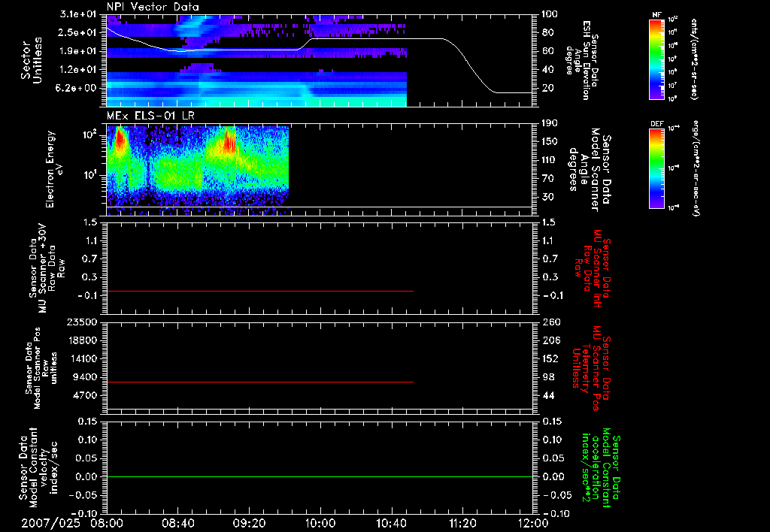The height and width of the screenshot is (532, 770).
Task: Click the 08:40 time axis label
Action: click(178, 523)
